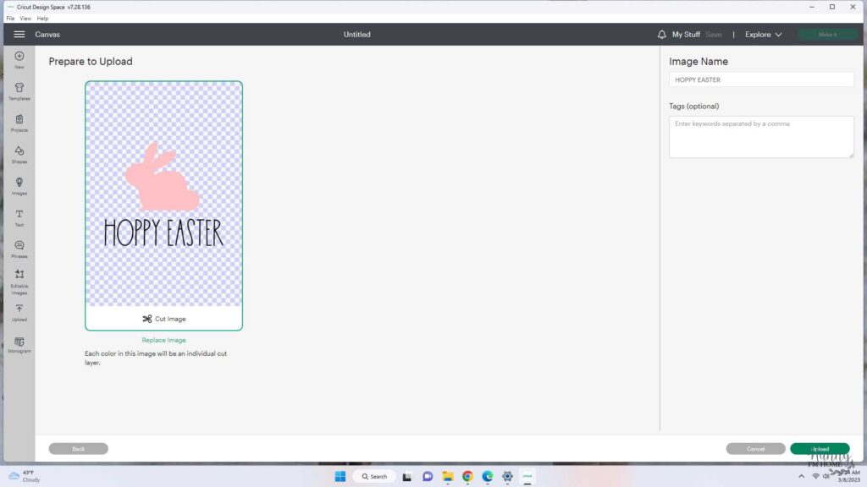The width and height of the screenshot is (867, 487).
Task: Open the weather widget on taskbar
Action: pyautogui.click(x=25, y=476)
